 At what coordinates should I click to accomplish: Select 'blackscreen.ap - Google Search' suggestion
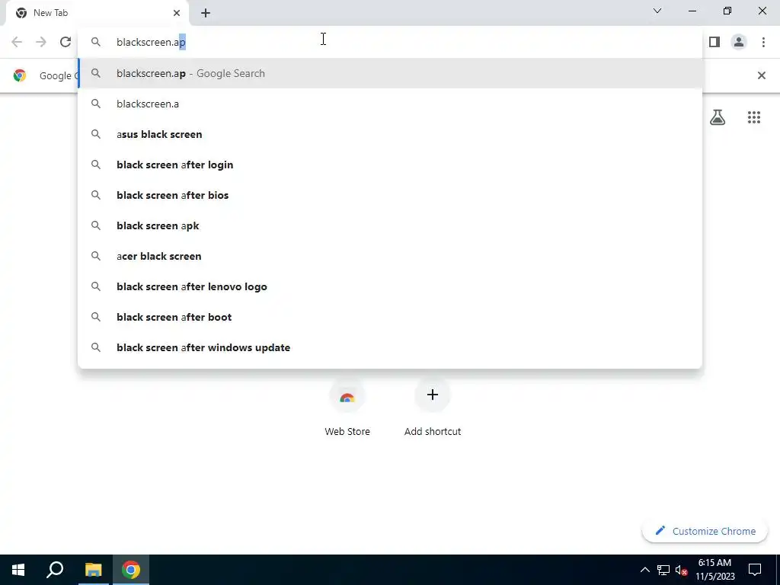coord(390,73)
